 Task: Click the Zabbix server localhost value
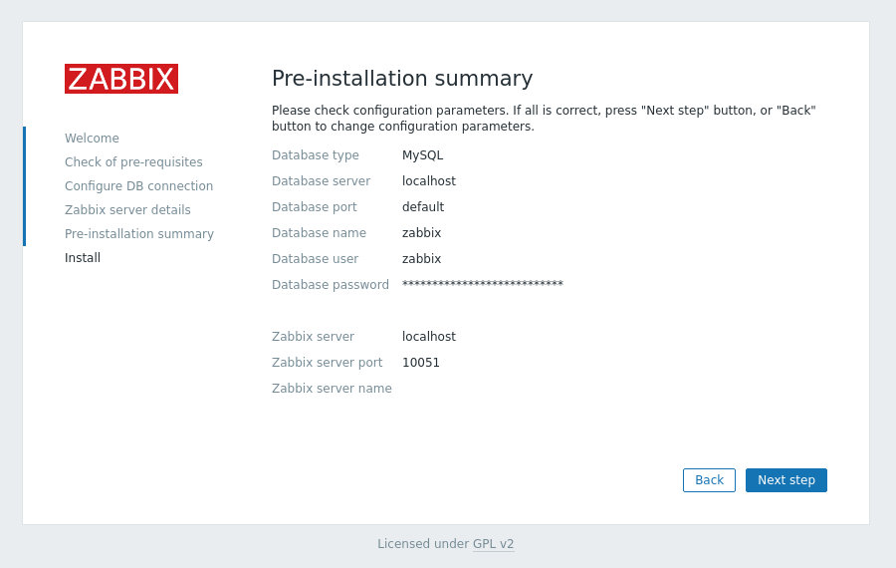[429, 337]
